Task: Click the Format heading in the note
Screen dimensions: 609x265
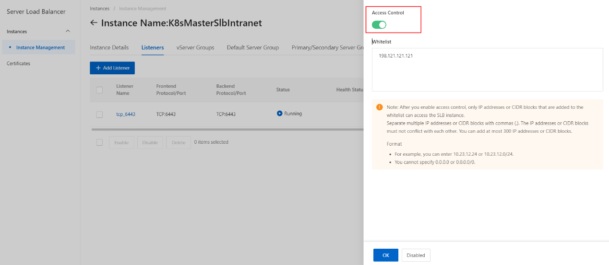Action: pyautogui.click(x=394, y=144)
